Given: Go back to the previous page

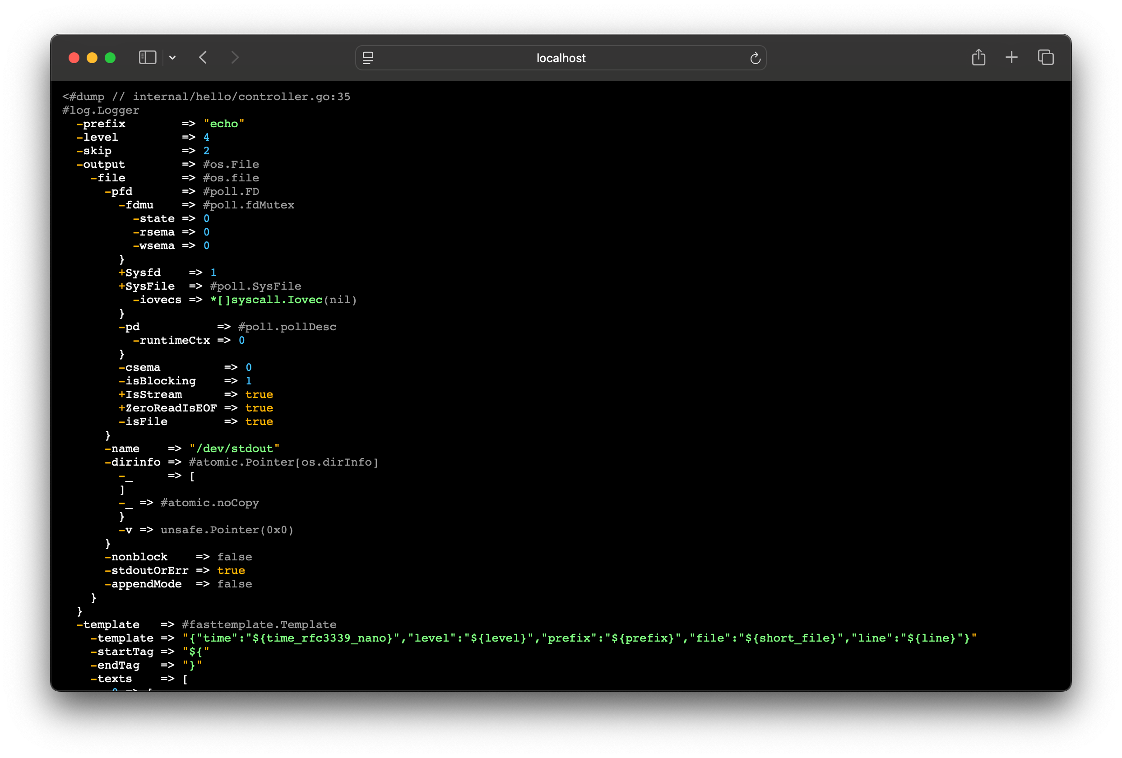Looking at the screenshot, I should [203, 57].
